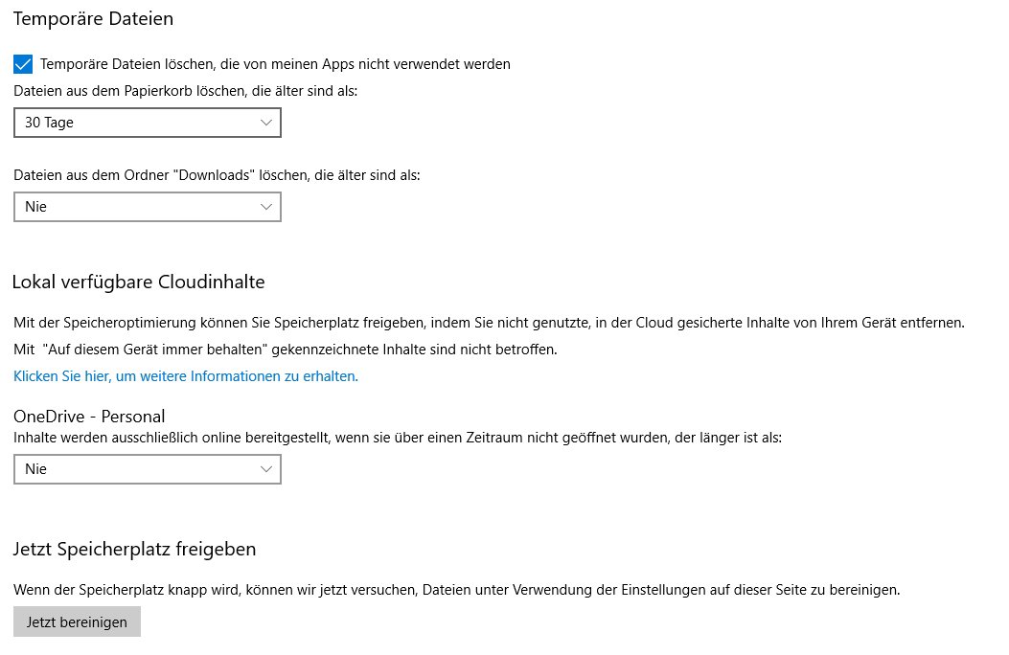Click the Speicheroptimierung description paragraph
The image size is (1009, 655).
point(489,323)
